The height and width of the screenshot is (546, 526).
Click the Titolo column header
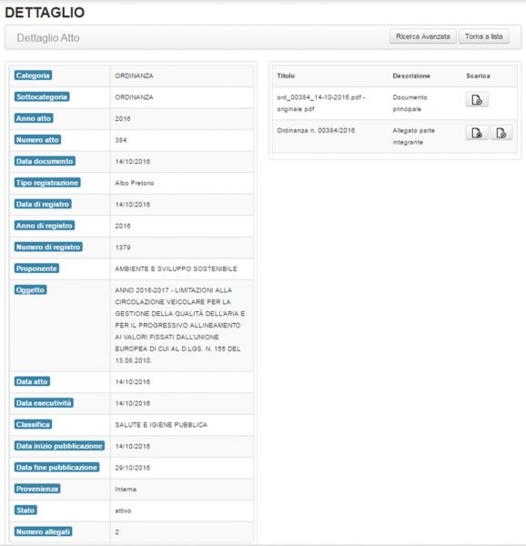click(x=286, y=76)
